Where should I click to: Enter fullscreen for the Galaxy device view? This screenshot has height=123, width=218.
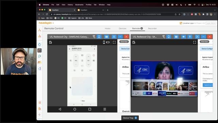tap(114, 42)
